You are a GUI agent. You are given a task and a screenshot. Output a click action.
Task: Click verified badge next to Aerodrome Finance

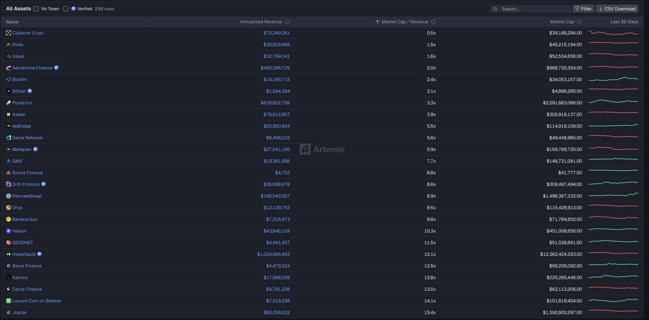point(56,68)
